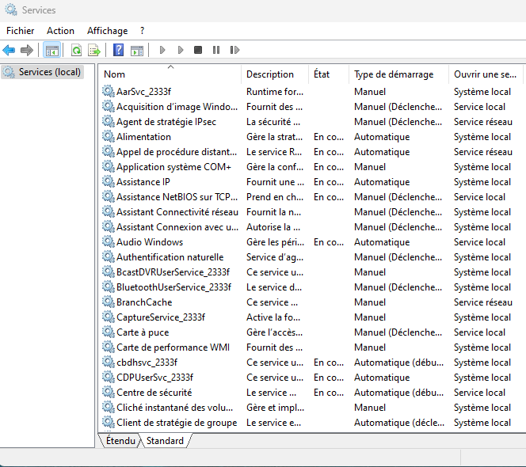Select BcastDVRUserService_2333f service
The height and width of the screenshot is (467, 526).
tap(173, 272)
